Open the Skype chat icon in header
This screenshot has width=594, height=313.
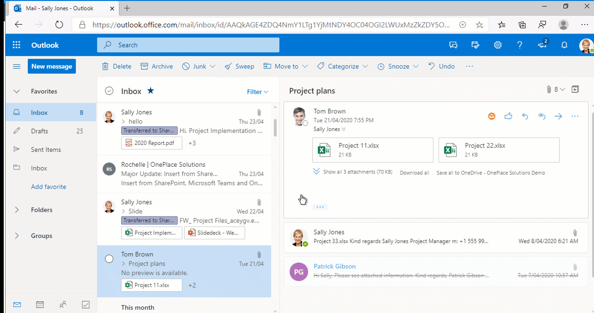pos(453,45)
